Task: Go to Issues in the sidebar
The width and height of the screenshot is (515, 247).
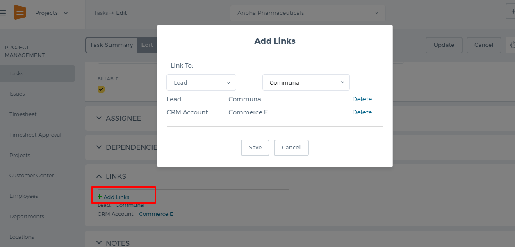Action: click(x=17, y=94)
